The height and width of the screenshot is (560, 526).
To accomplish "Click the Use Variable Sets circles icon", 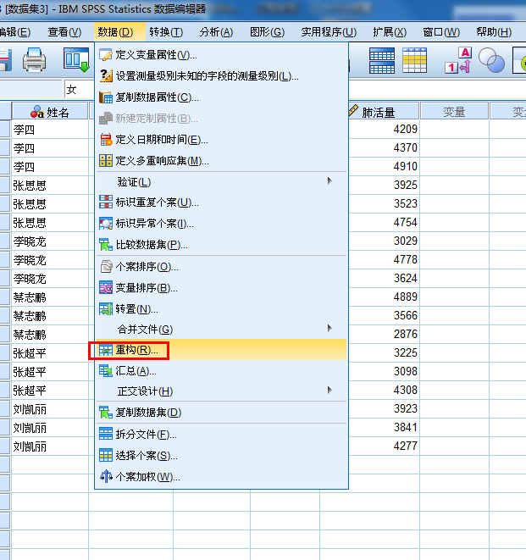I will [491, 60].
